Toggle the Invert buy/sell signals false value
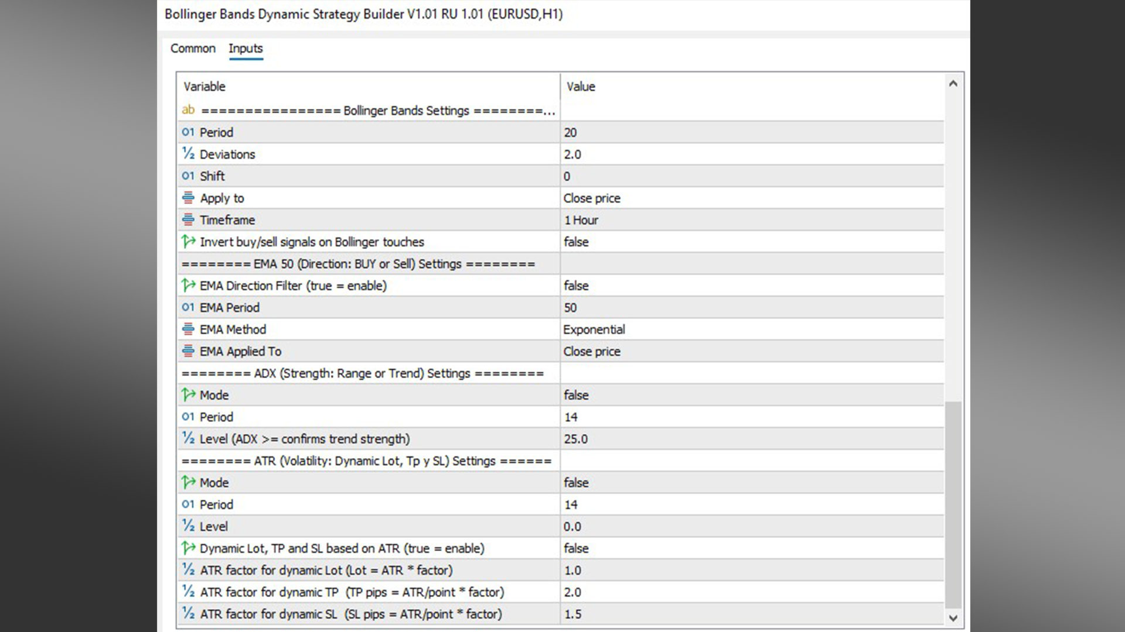Image resolution: width=1125 pixels, height=632 pixels. click(576, 242)
